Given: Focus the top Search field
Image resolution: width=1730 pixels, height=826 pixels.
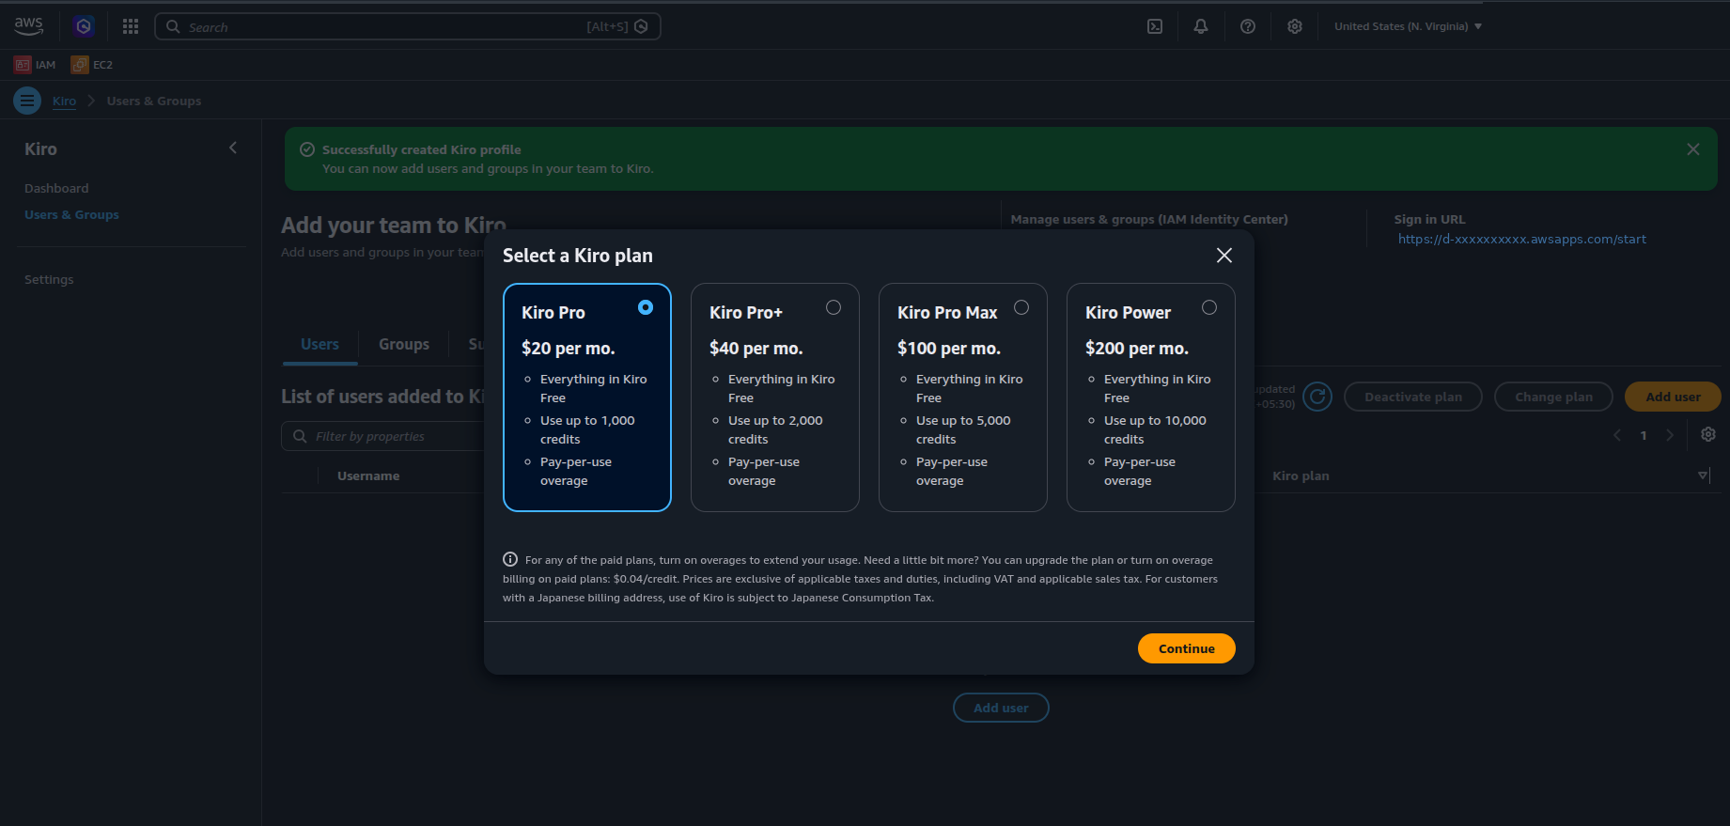Looking at the screenshot, I should click(x=408, y=26).
